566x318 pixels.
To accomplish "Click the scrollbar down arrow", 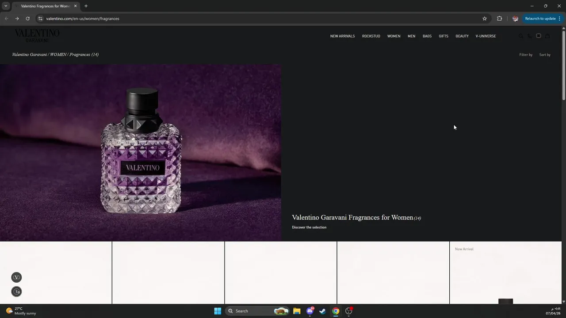I will tap(564, 302).
